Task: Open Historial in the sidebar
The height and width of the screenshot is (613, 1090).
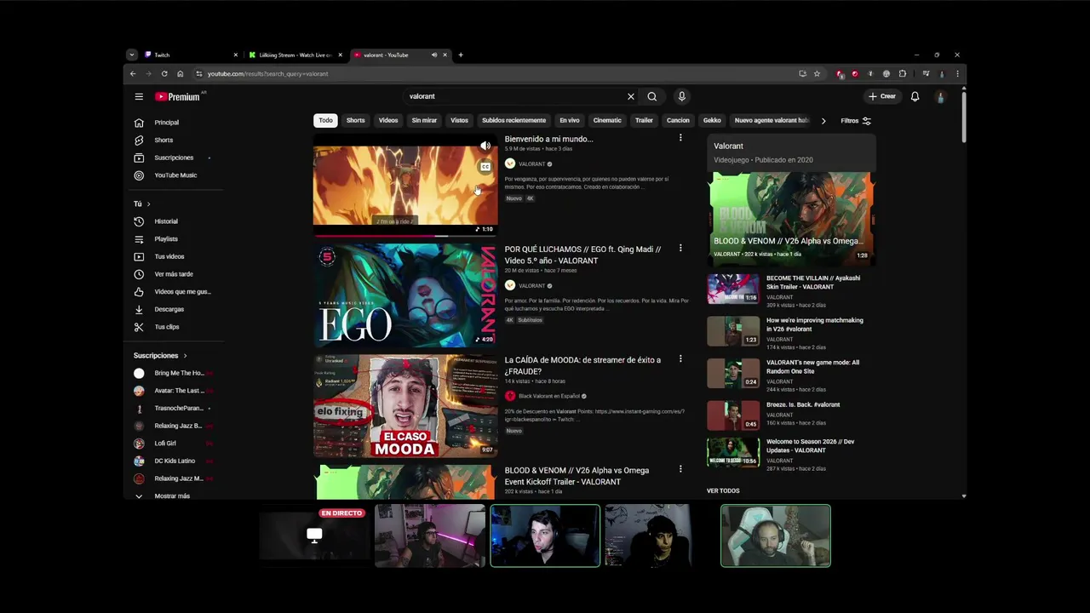Action: click(166, 221)
